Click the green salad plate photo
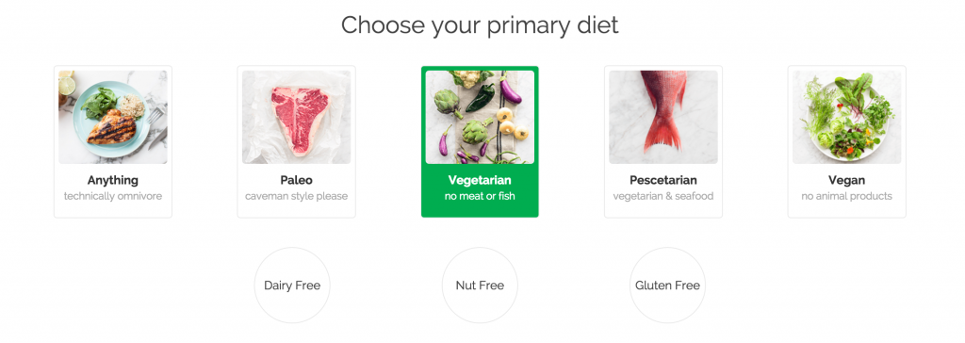Screen dimensions: 965x343 (847, 117)
